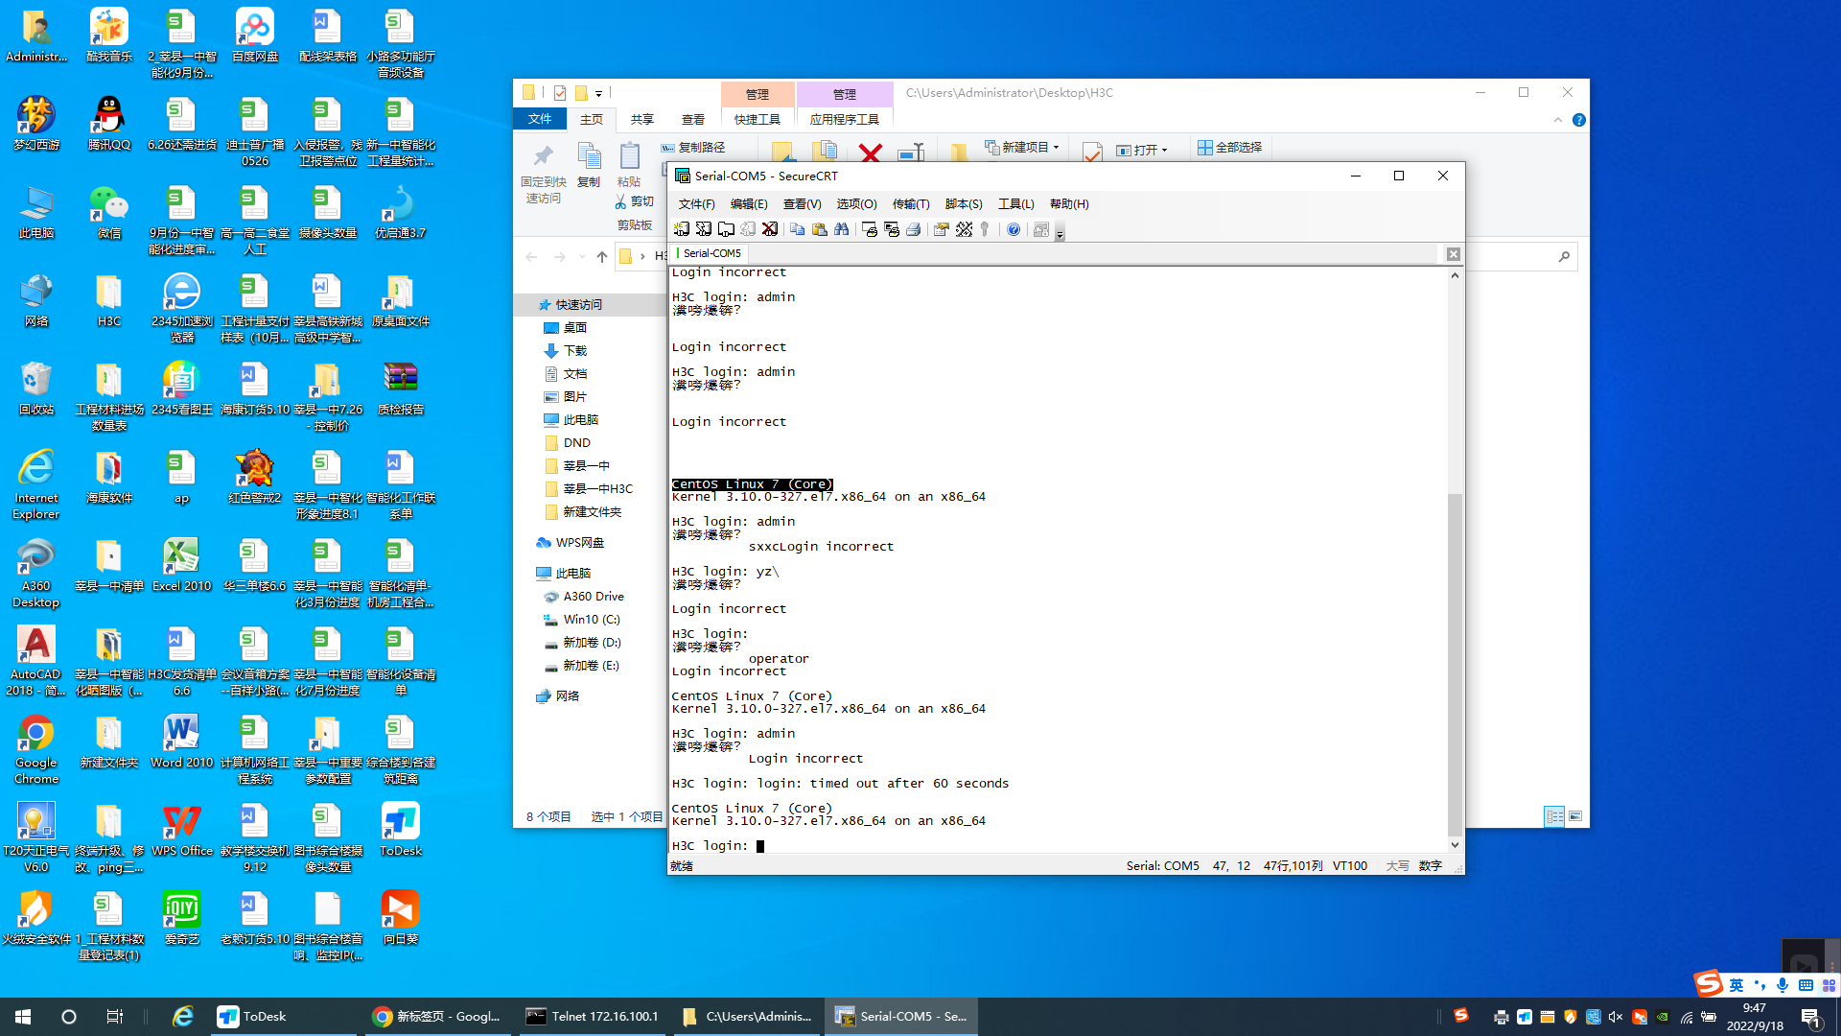Click the Paste clipboard icon in SecureCRT toolbar
Image resolution: width=1841 pixels, height=1036 pixels.
pyautogui.click(x=819, y=229)
